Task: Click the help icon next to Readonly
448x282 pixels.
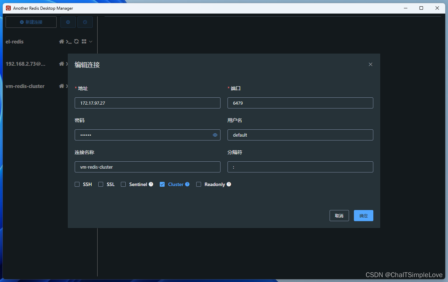Action: [x=229, y=184]
